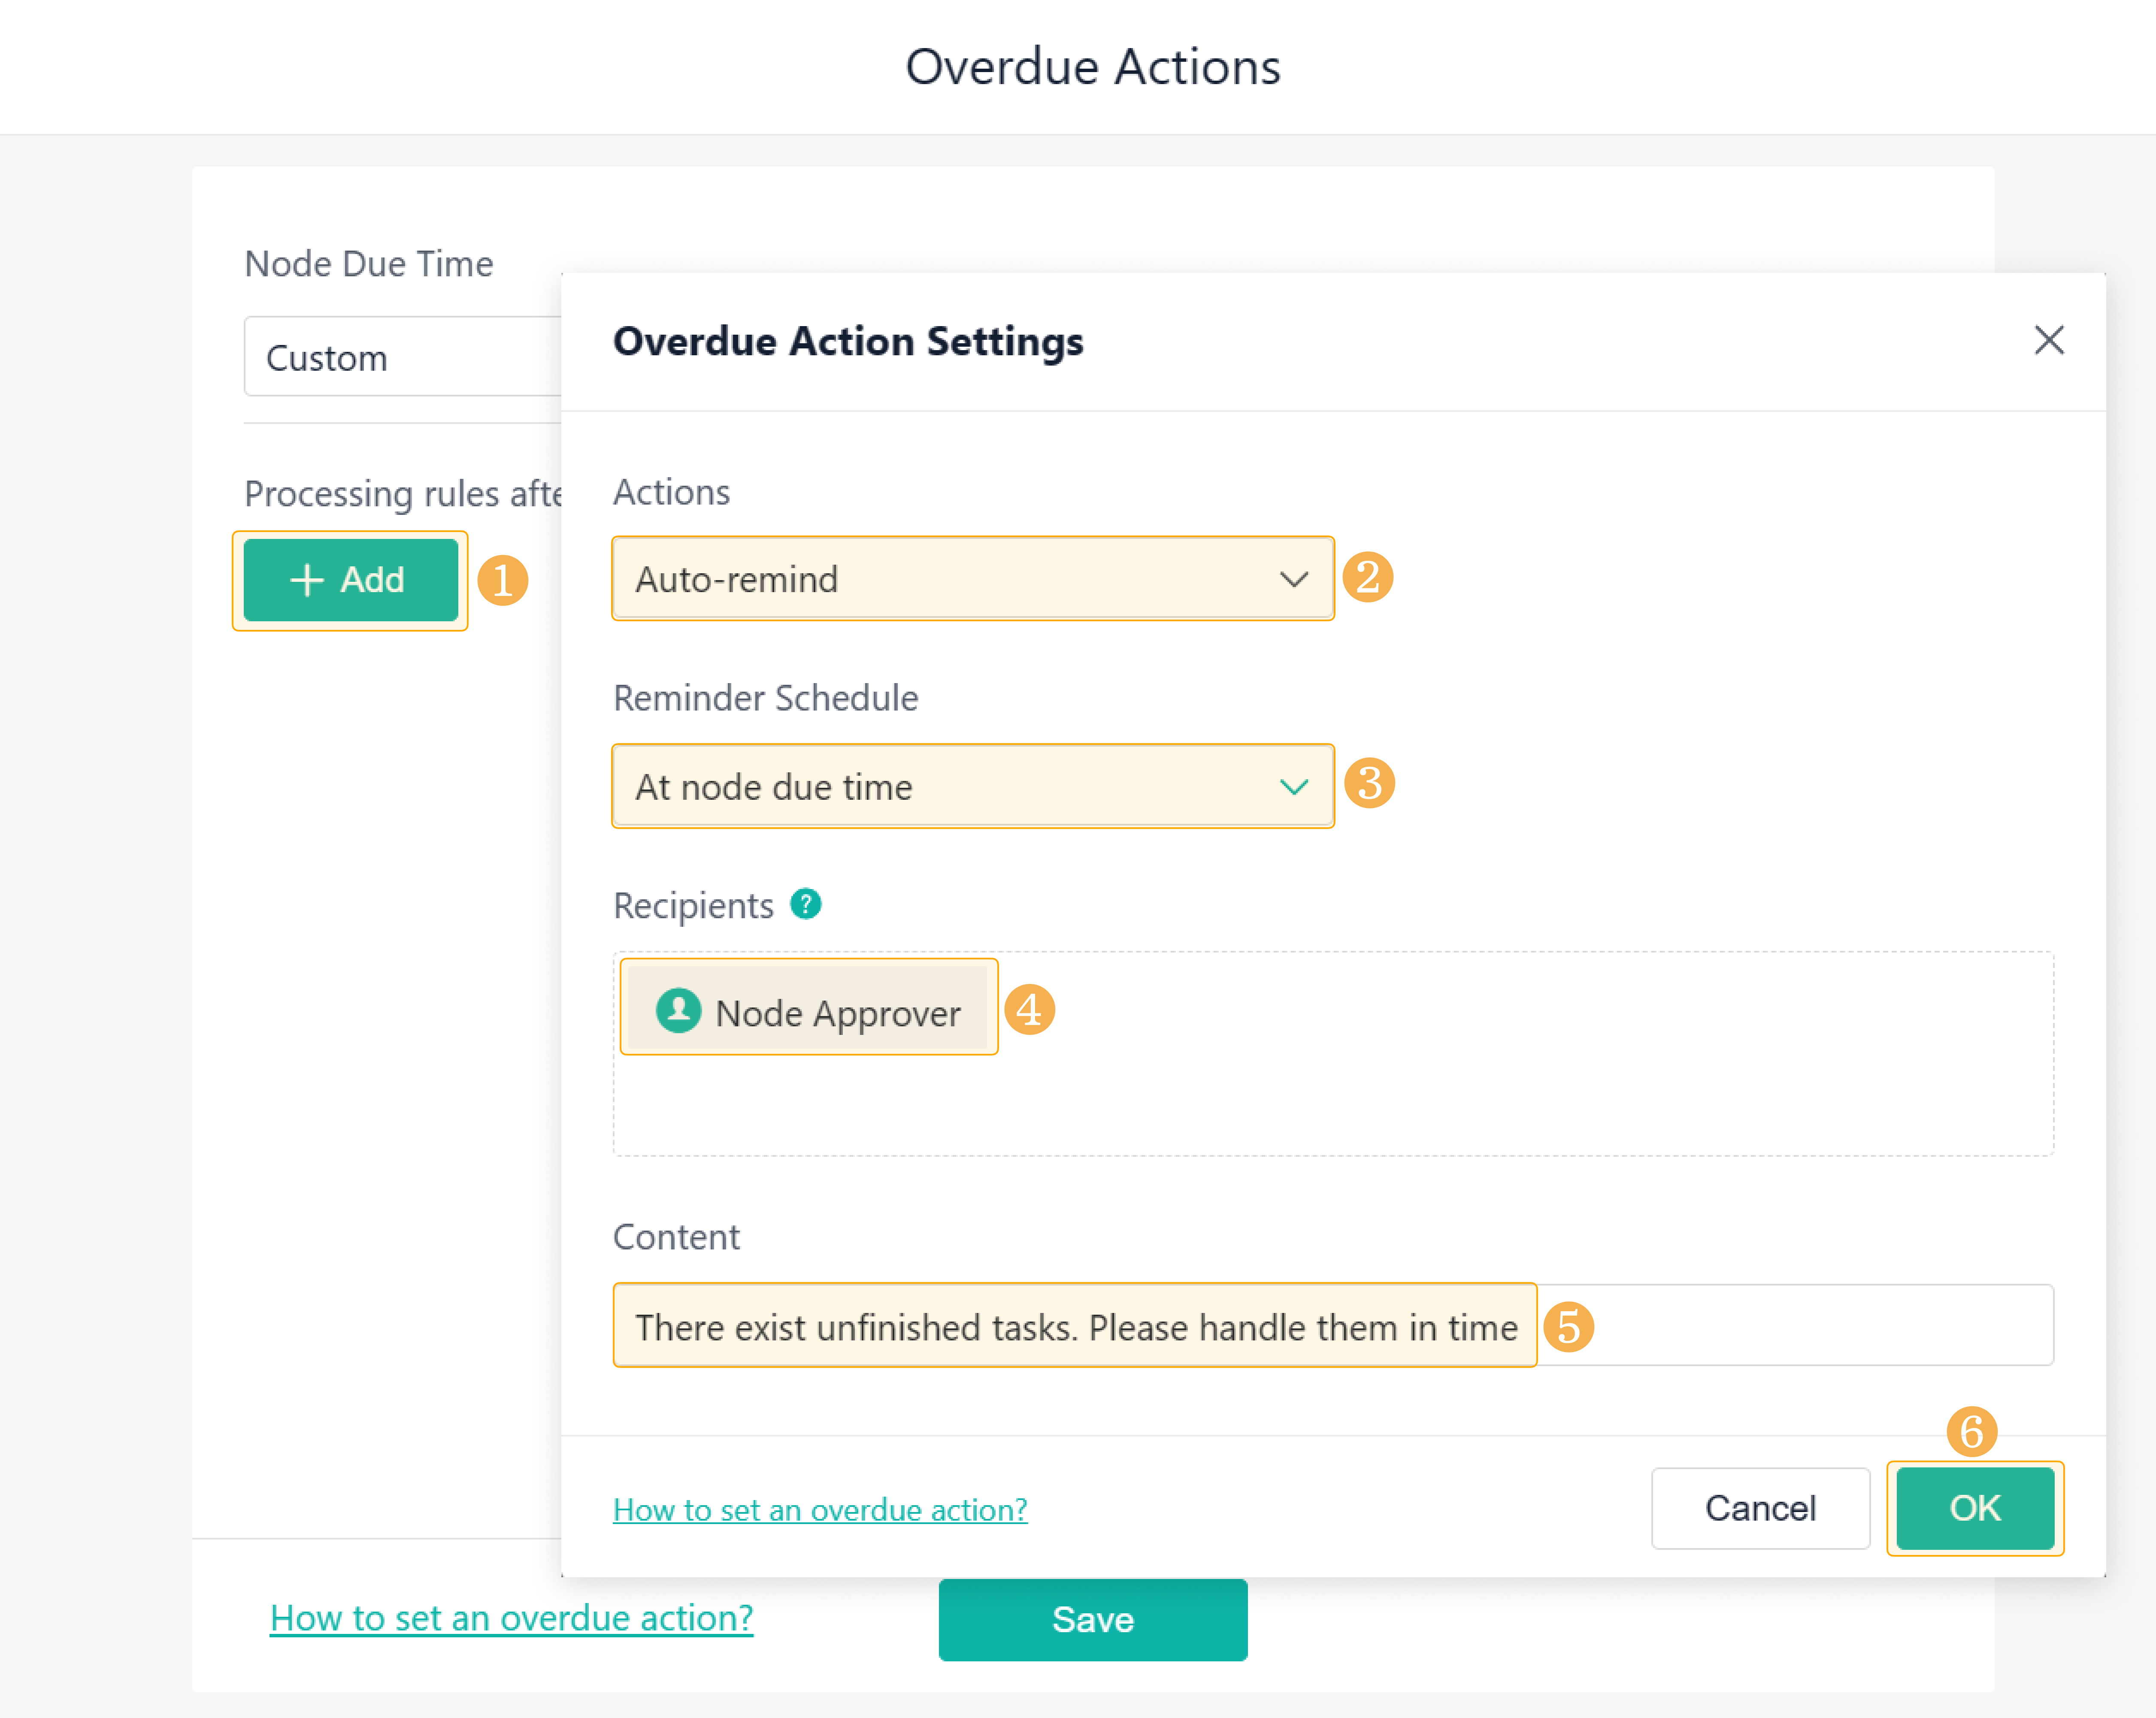2156x1718 pixels.
Task: Click the Actions label text
Action: coord(671,492)
